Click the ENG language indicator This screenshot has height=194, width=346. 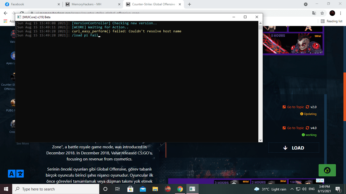312,189
